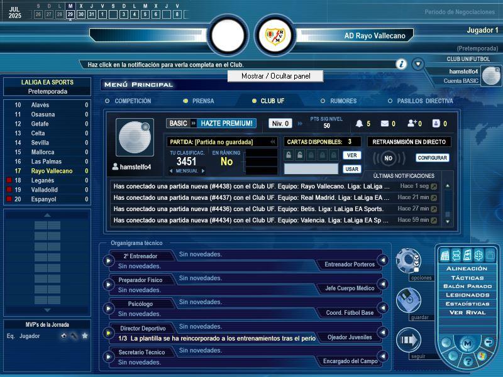
Task: Click the dollar finances icon
Action: 478,256
